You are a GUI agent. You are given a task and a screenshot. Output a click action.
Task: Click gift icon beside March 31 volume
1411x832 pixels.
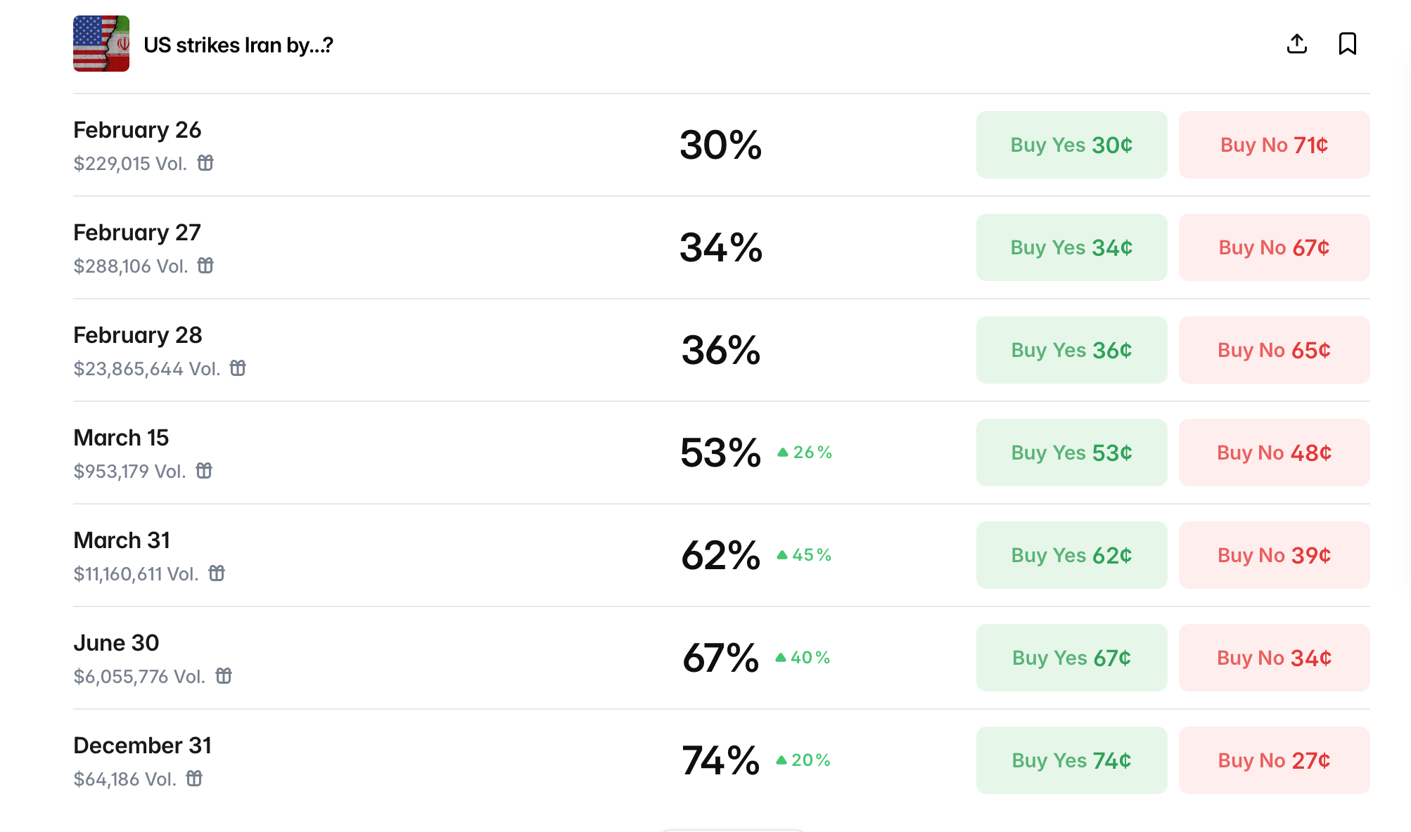pyautogui.click(x=217, y=573)
